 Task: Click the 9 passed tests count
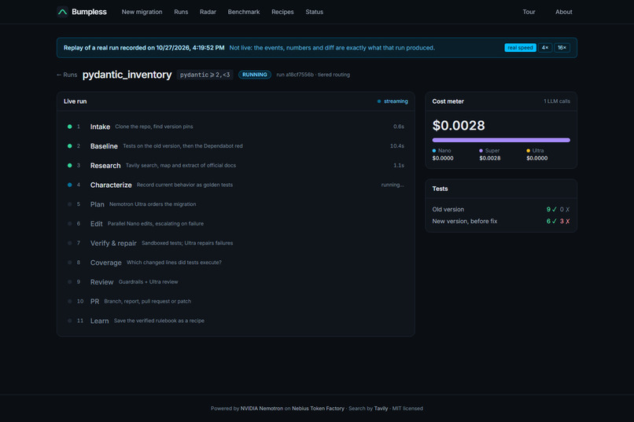551,210
